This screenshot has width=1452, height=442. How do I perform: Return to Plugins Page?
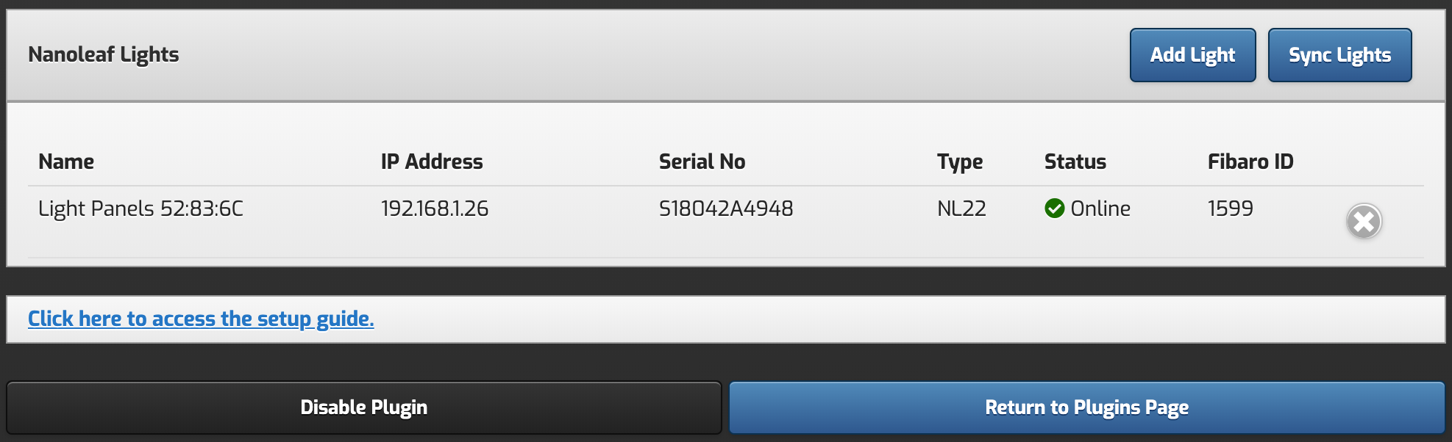(x=1086, y=407)
